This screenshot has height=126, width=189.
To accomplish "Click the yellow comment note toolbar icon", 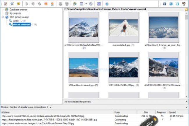I will pyautogui.click(x=19, y=4).
